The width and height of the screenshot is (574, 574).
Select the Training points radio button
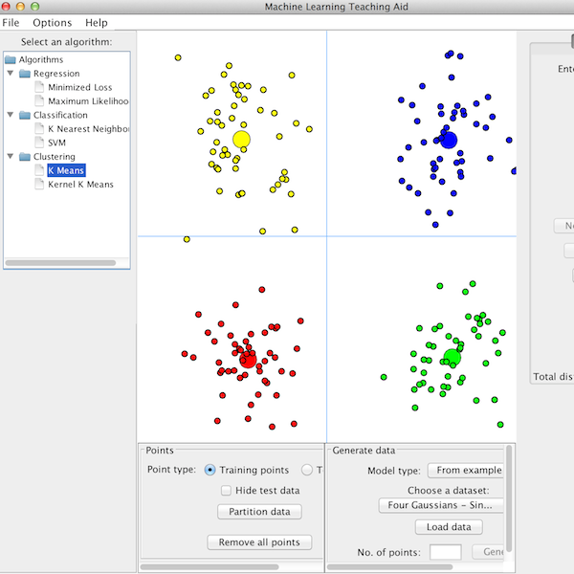coord(210,470)
